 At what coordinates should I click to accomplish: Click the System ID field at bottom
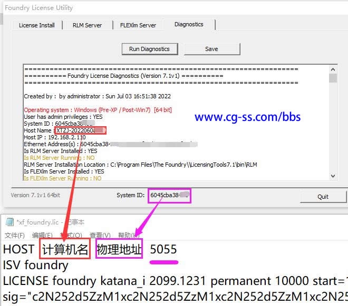169,196
